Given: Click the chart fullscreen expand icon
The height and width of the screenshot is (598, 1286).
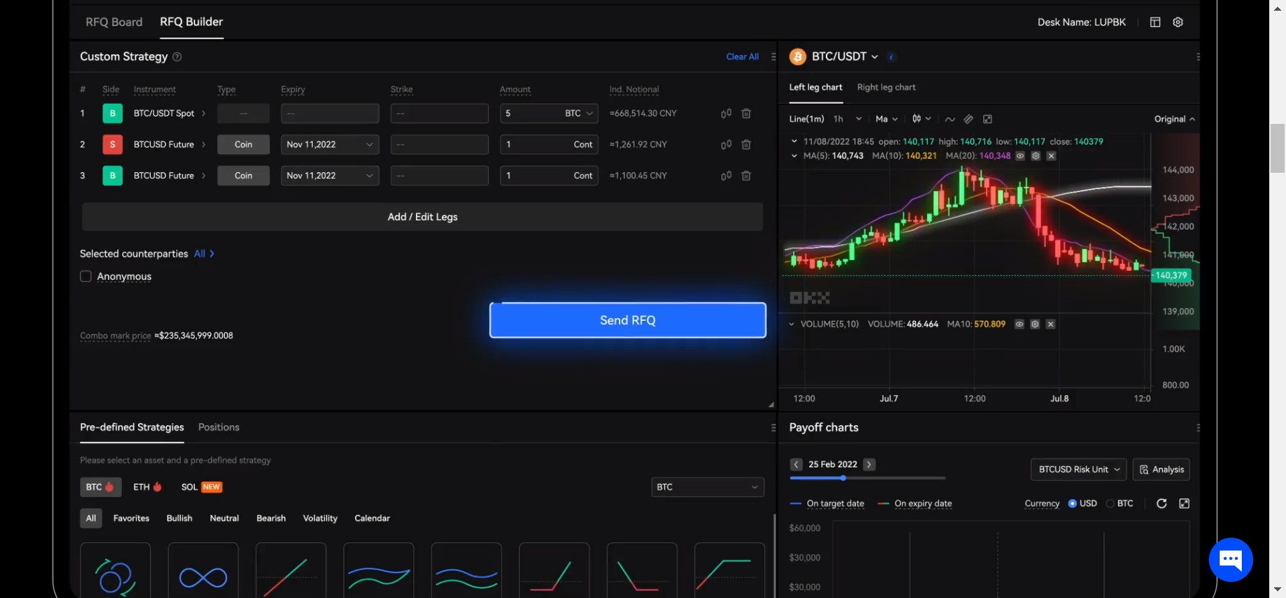Looking at the screenshot, I should point(987,119).
